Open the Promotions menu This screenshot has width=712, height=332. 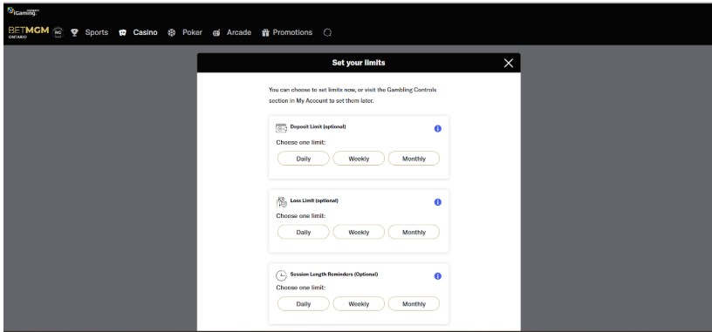(x=292, y=32)
